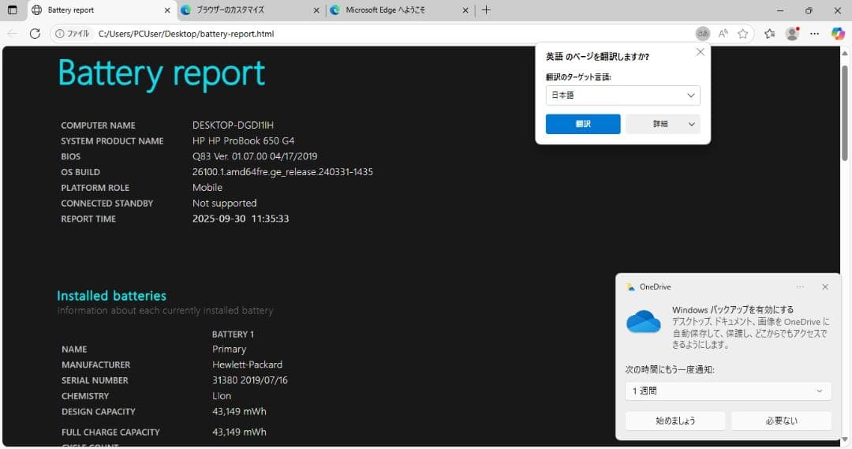Image resolution: width=852 pixels, height=449 pixels.
Task: Click the Battery report page title
Action: pos(162,74)
